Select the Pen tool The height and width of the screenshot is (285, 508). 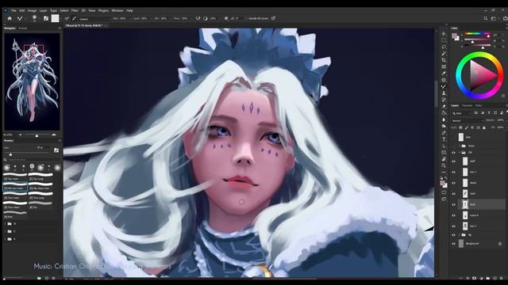point(444,132)
